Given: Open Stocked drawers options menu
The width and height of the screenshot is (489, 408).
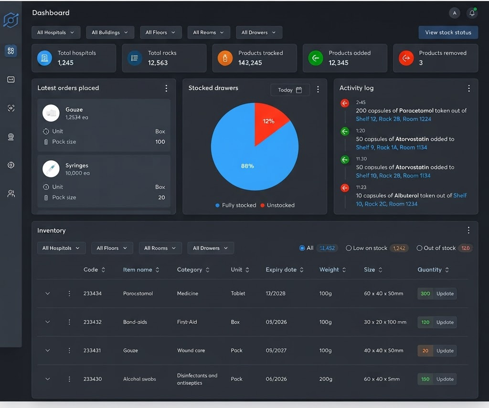Looking at the screenshot, I should click(318, 89).
